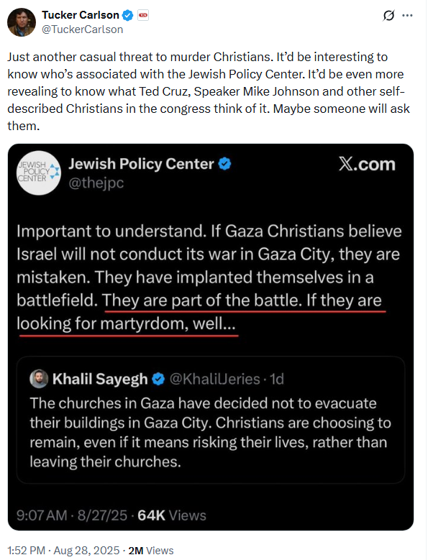
Task: Click the @KhalilJeries handle text
Action: 214,379
